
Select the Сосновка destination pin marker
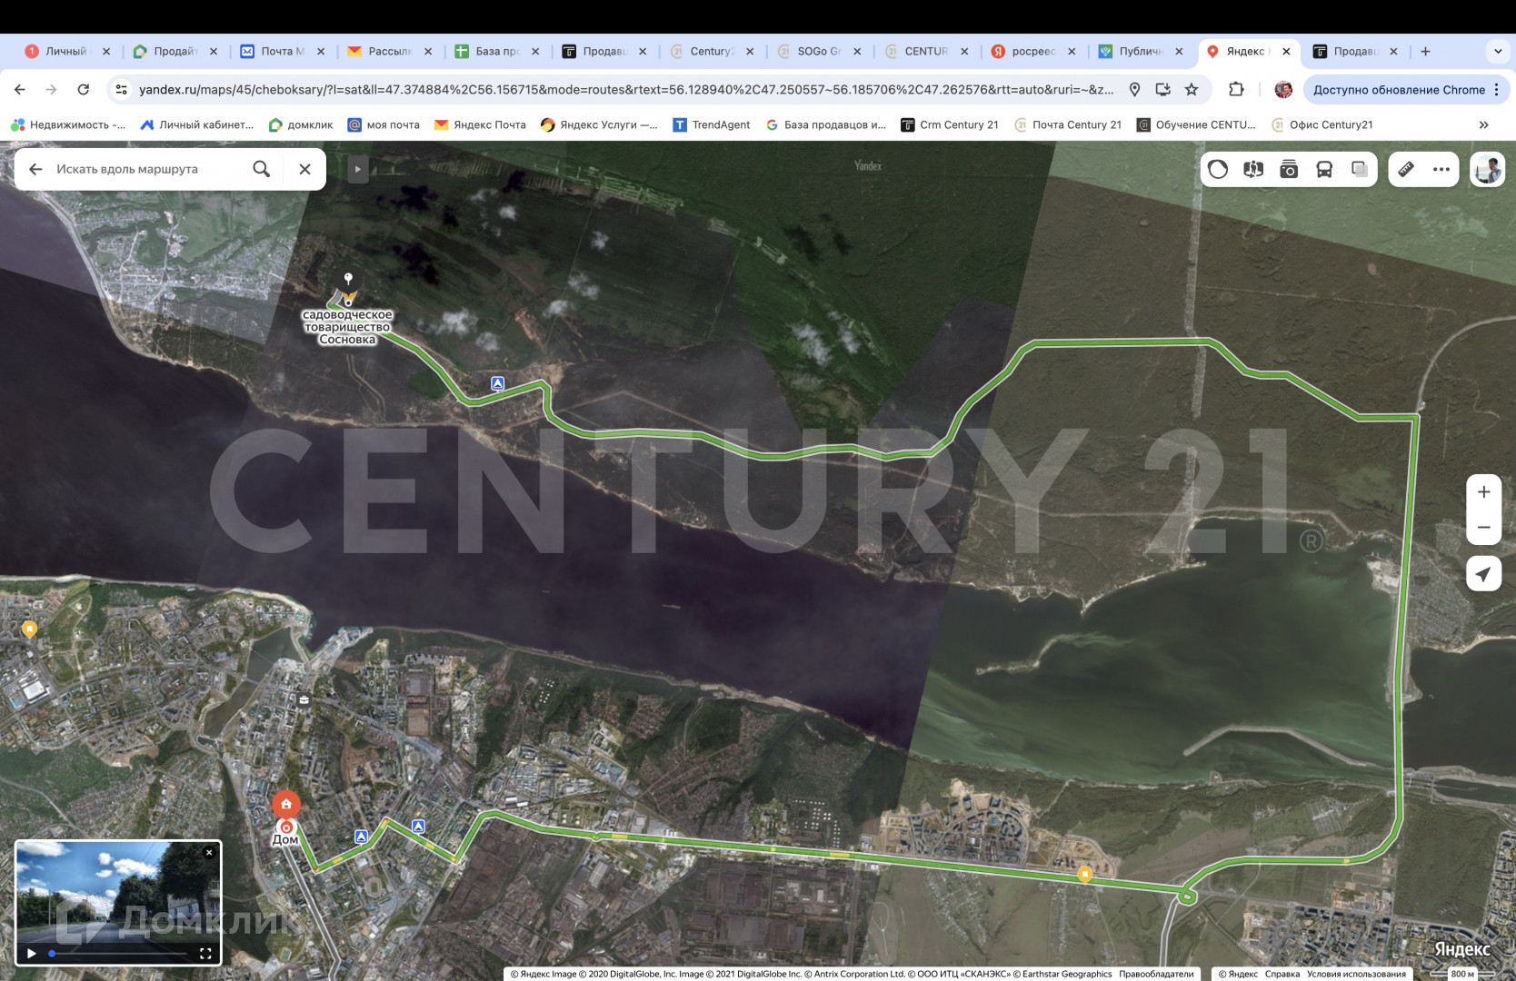coord(348,279)
